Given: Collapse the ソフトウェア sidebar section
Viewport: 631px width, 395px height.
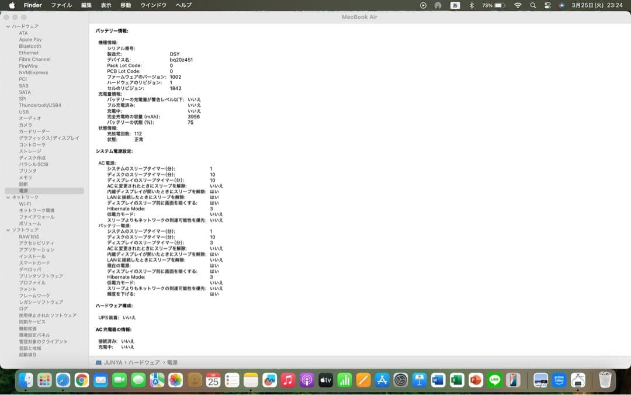Looking at the screenshot, I should [x=9, y=230].
